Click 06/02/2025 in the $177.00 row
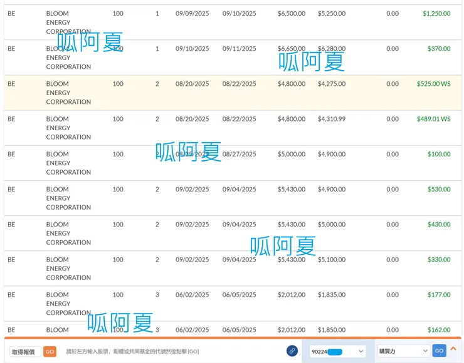This screenshot has width=464, height=363. click(x=192, y=295)
